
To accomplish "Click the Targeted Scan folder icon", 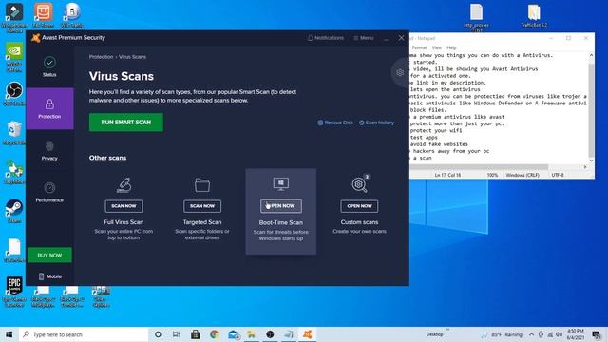I will [202, 185].
